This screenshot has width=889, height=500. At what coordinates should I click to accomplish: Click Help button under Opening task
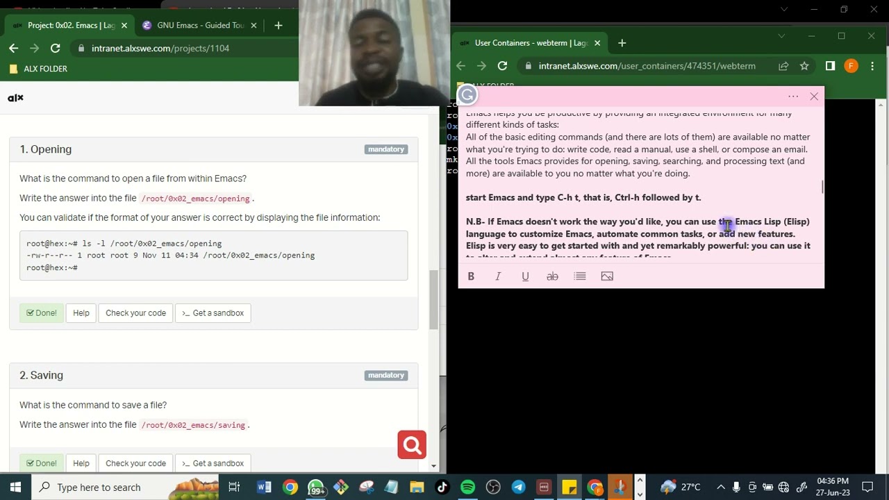coord(81,313)
